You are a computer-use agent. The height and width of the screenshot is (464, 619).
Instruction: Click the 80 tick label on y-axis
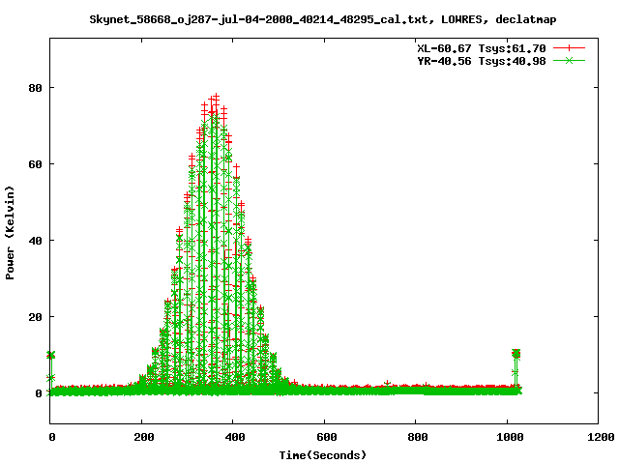click(35, 88)
